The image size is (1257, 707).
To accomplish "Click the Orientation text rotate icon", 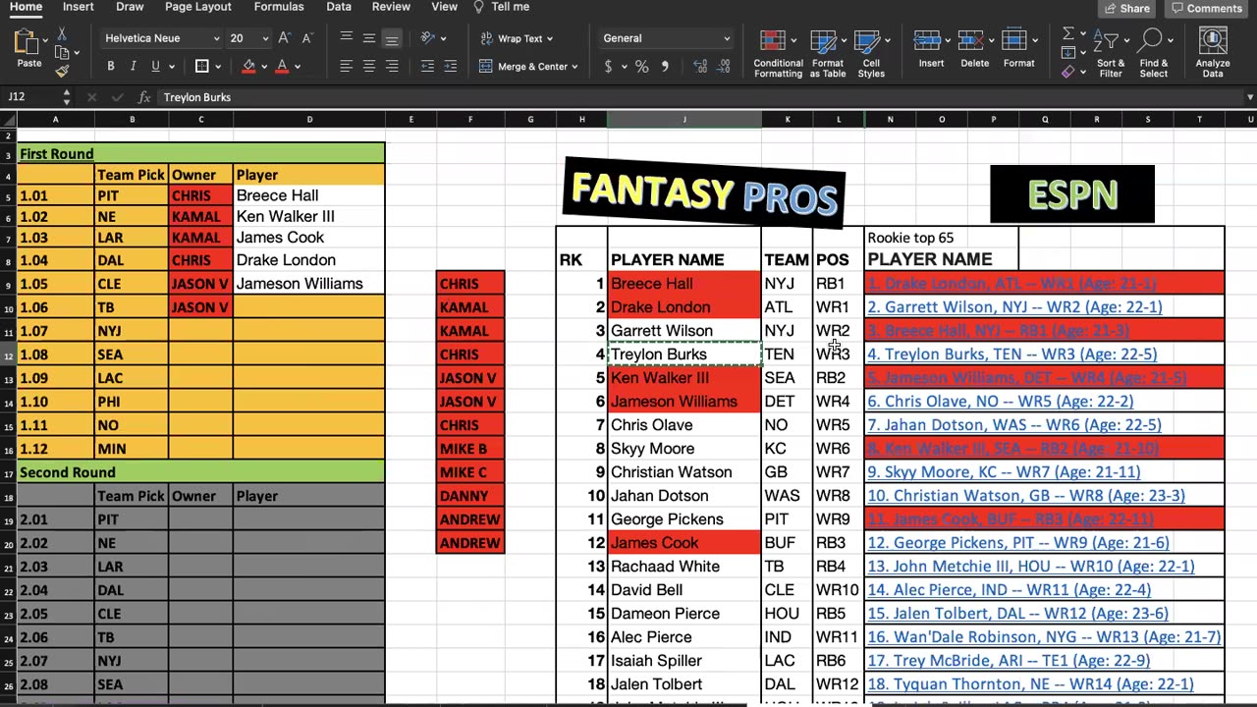I will click(x=427, y=38).
